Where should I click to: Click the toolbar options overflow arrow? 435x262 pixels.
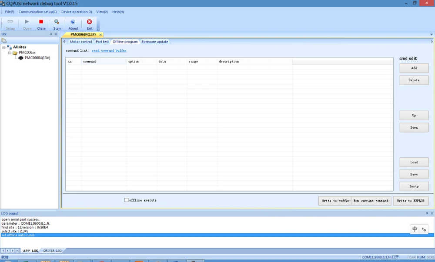click(98, 29)
